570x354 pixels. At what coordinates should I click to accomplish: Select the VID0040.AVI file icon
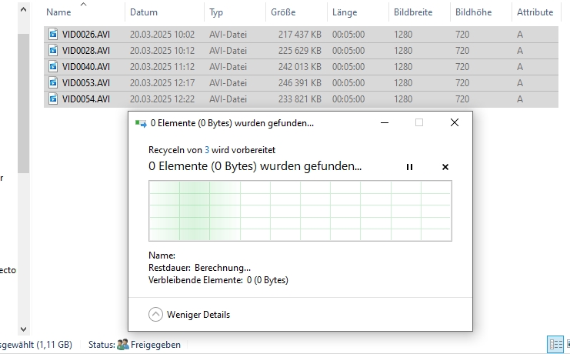click(53, 67)
